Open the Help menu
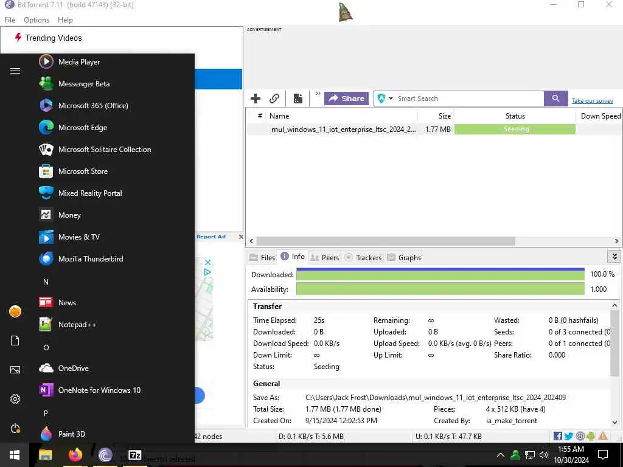Screen dimensions: 623x467 pyautogui.click(x=65, y=20)
